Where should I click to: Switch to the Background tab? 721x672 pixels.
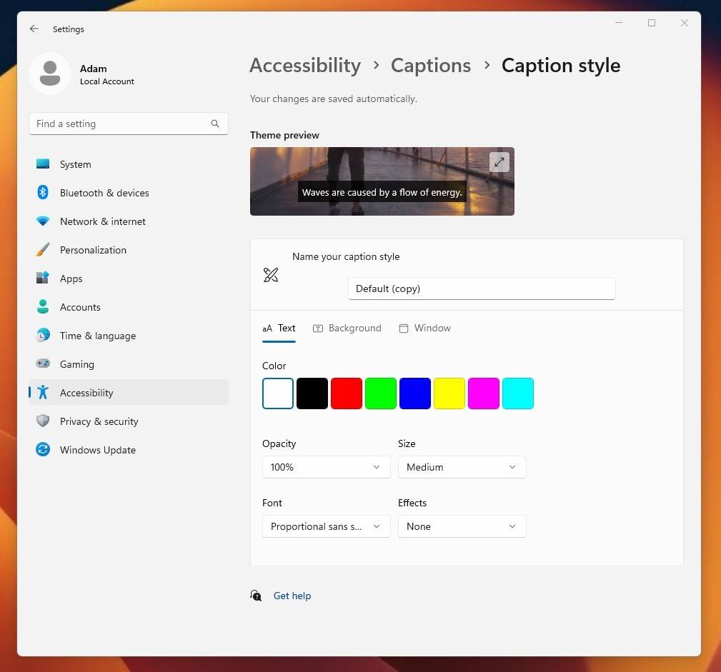[x=347, y=328]
